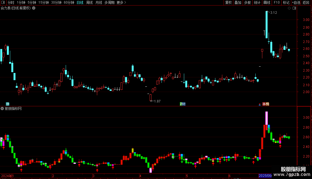Image resolution: width=312 pixels, height=179 pixels.
Task: Click the red hollow candle at 1.87 low
Action: [151, 98]
